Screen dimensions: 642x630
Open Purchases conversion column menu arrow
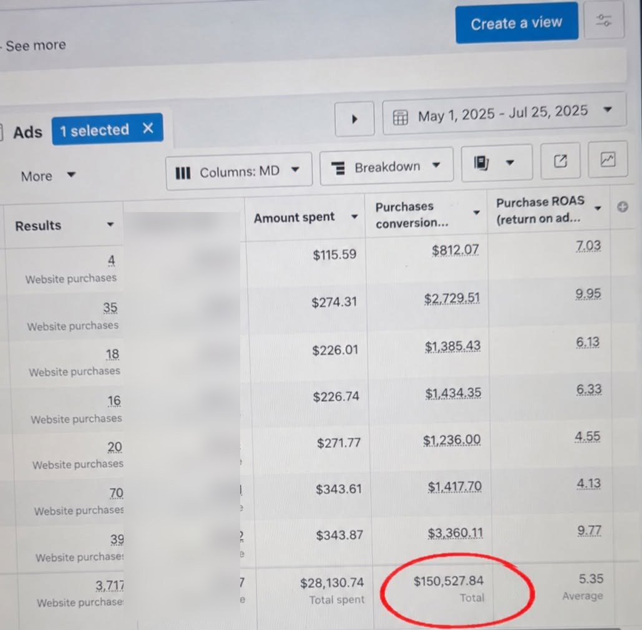click(476, 213)
